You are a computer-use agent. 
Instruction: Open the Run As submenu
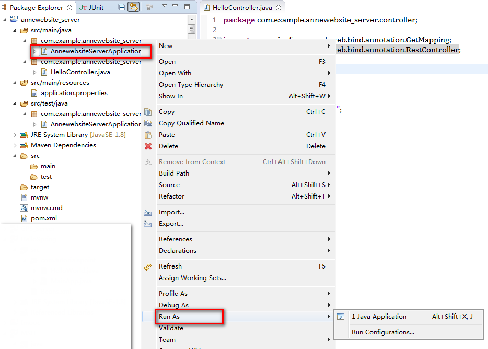pyautogui.click(x=238, y=317)
